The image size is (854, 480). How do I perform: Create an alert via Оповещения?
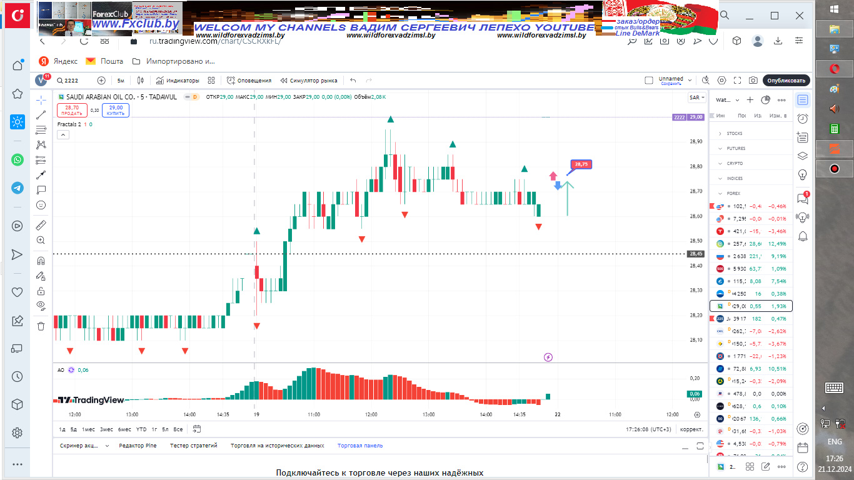249,81
